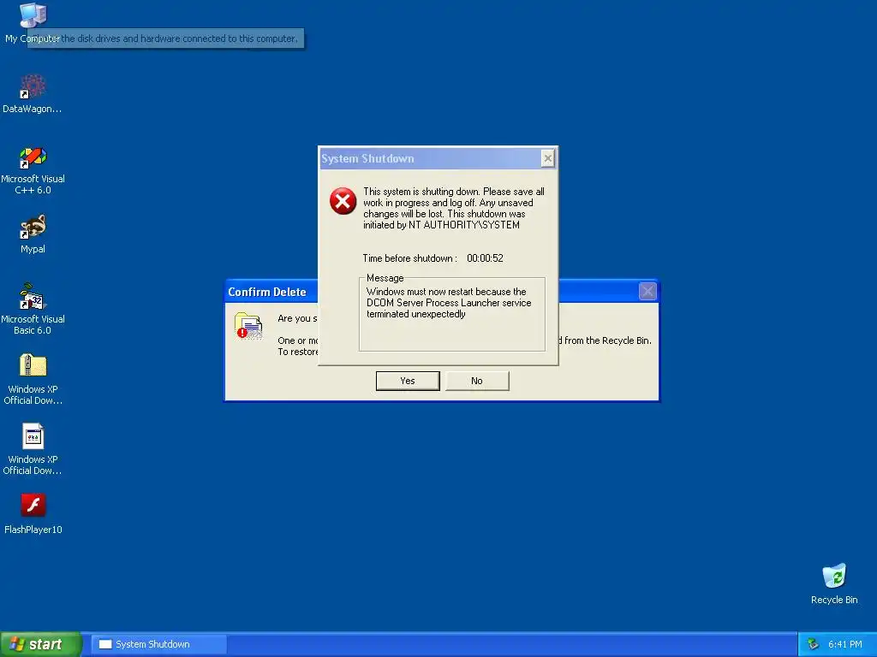Screen dimensions: 877x657
Task: Click "initiated by NT AUTHORITY\SYSTEM" text
Action: [x=441, y=225]
